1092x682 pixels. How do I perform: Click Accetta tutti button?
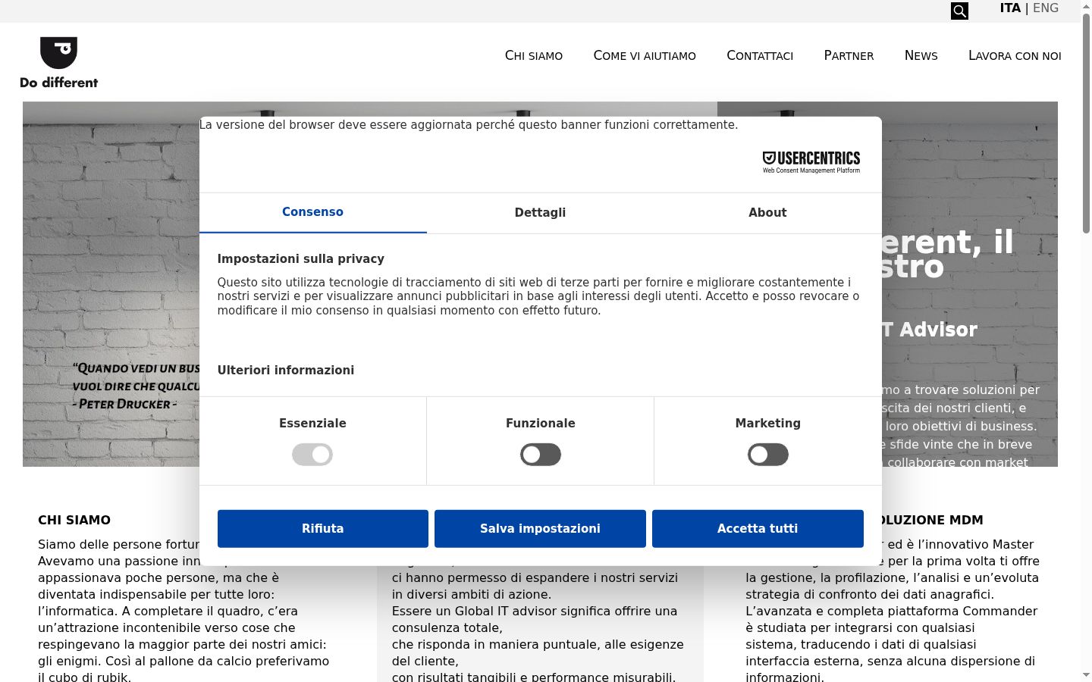coord(758,529)
